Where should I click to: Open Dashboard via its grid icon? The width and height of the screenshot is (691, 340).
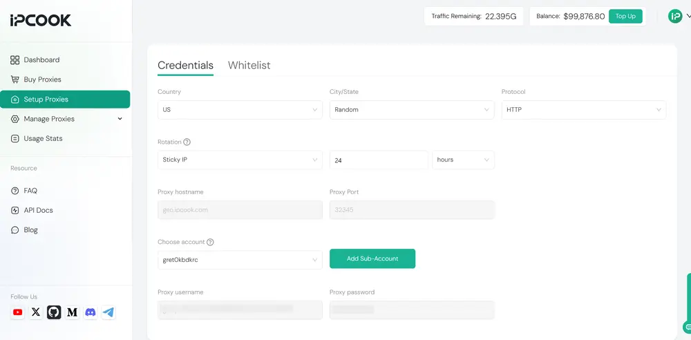point(15,60)
